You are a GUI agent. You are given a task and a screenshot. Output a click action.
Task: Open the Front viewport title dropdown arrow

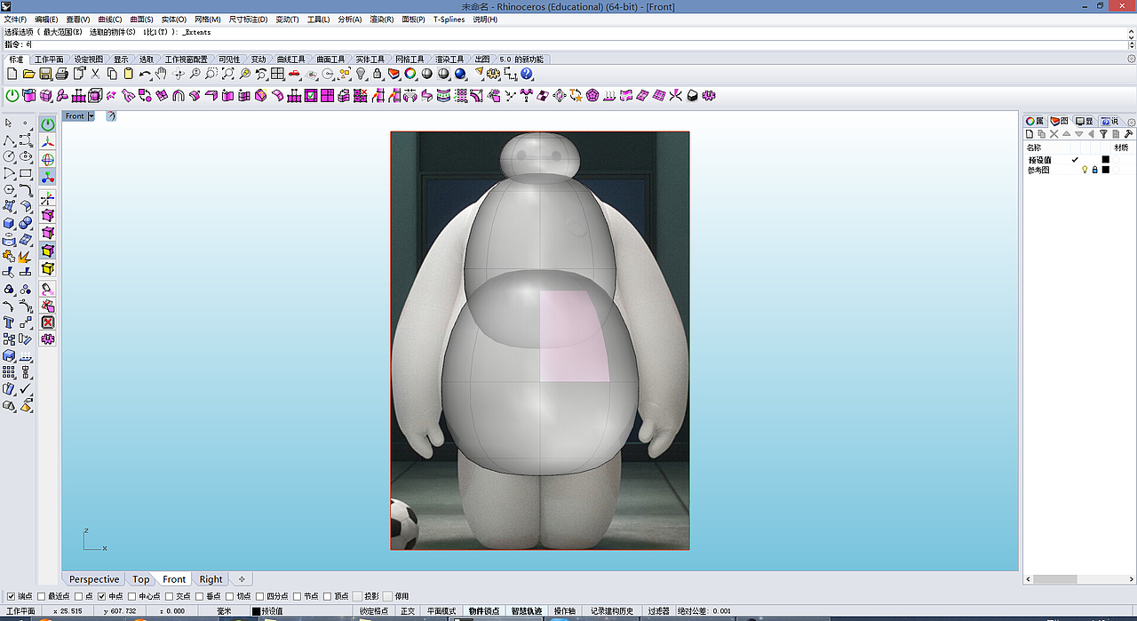(91, 116)
